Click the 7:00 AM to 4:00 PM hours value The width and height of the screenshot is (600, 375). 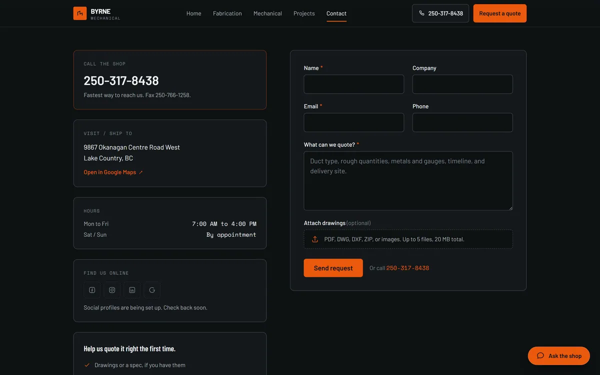coord(224,224)
